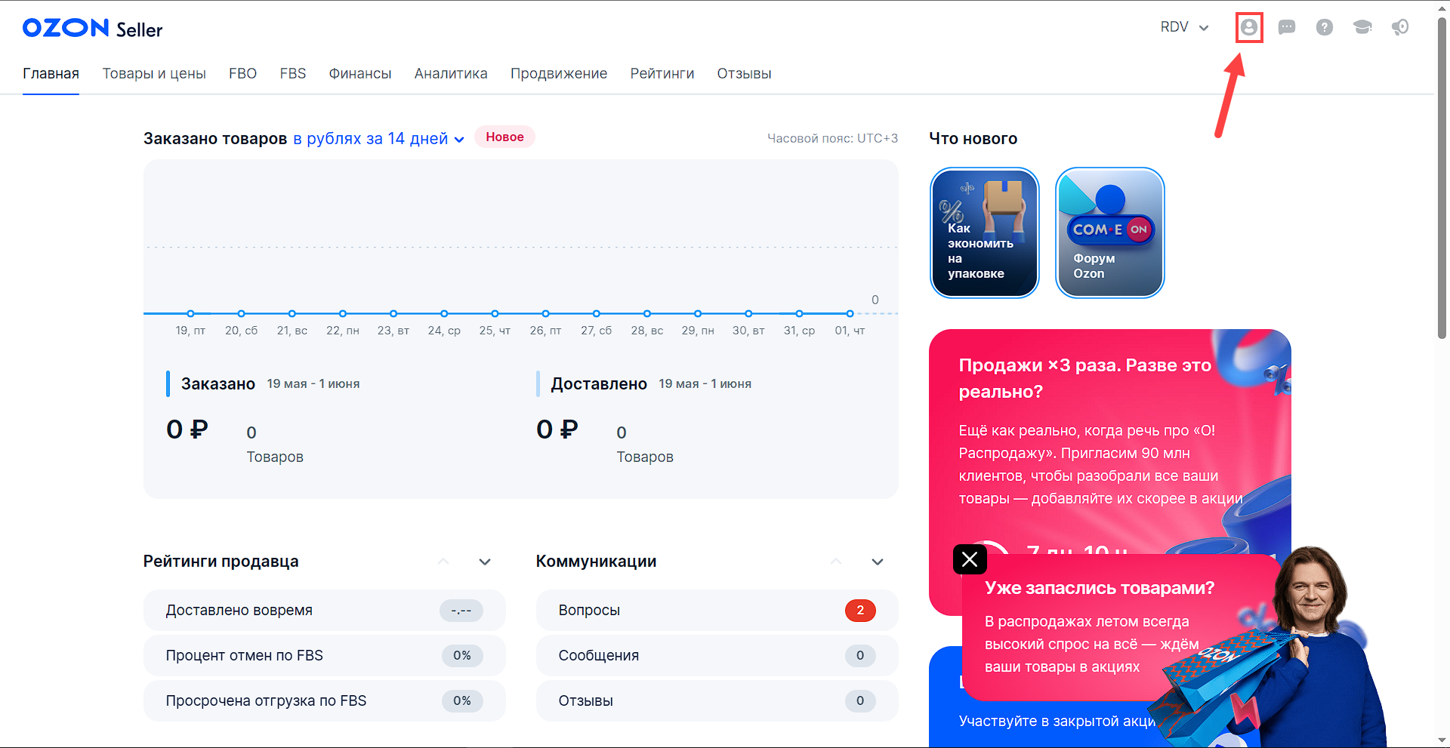Viewport: 1450px width, 748px height.
Task: Switch to the FBO tab
Action: [243, 74]
